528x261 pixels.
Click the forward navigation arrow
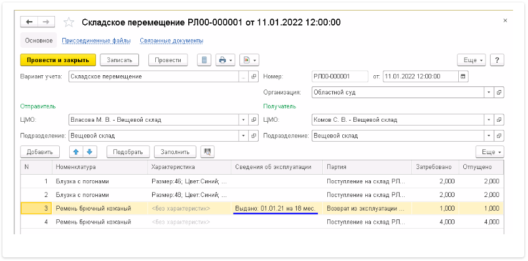pyautogui.click(x=45, y=22)
